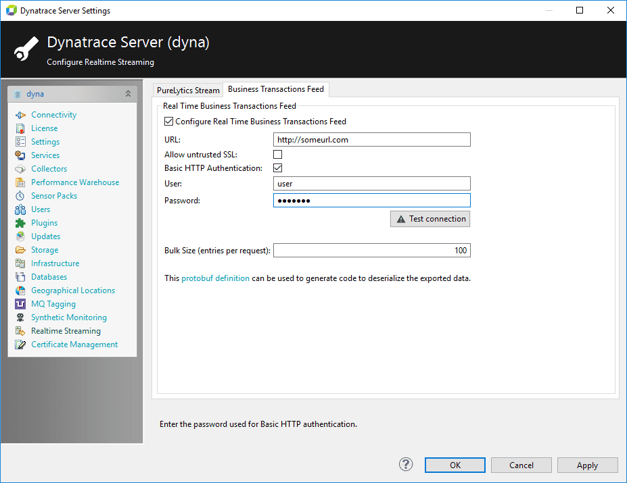Disable Configure Real Time Business Transactions Feed
Image resolution: width=627 pixels, height=483 pixels.
(168, 122)
